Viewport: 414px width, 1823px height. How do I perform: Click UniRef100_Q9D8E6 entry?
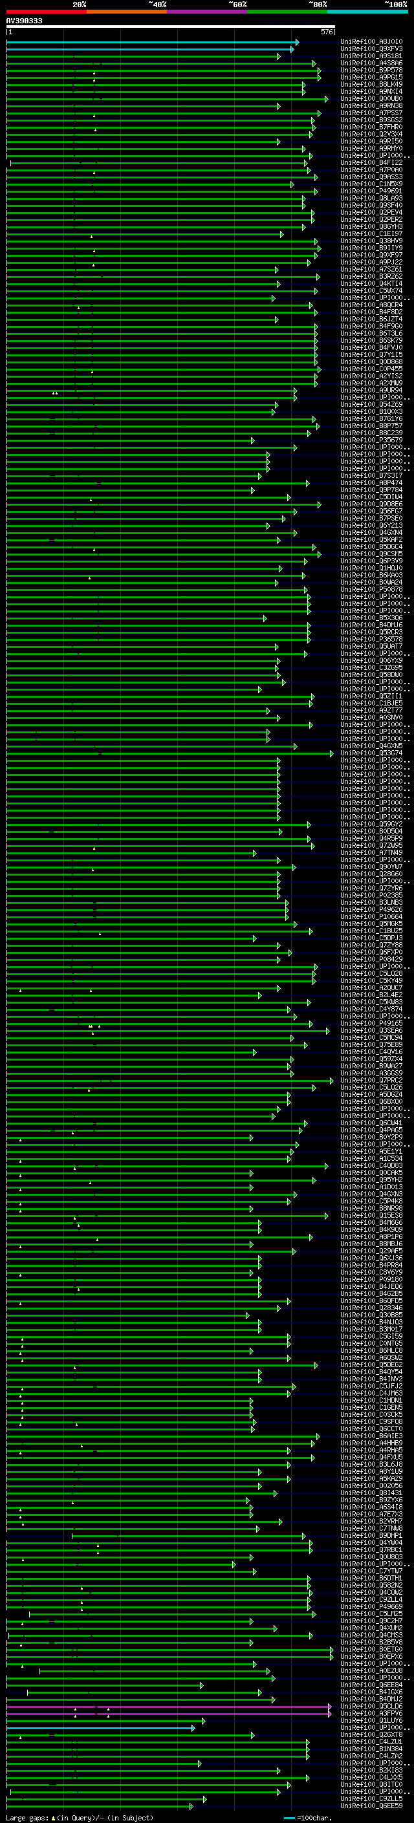click(371, 504)
